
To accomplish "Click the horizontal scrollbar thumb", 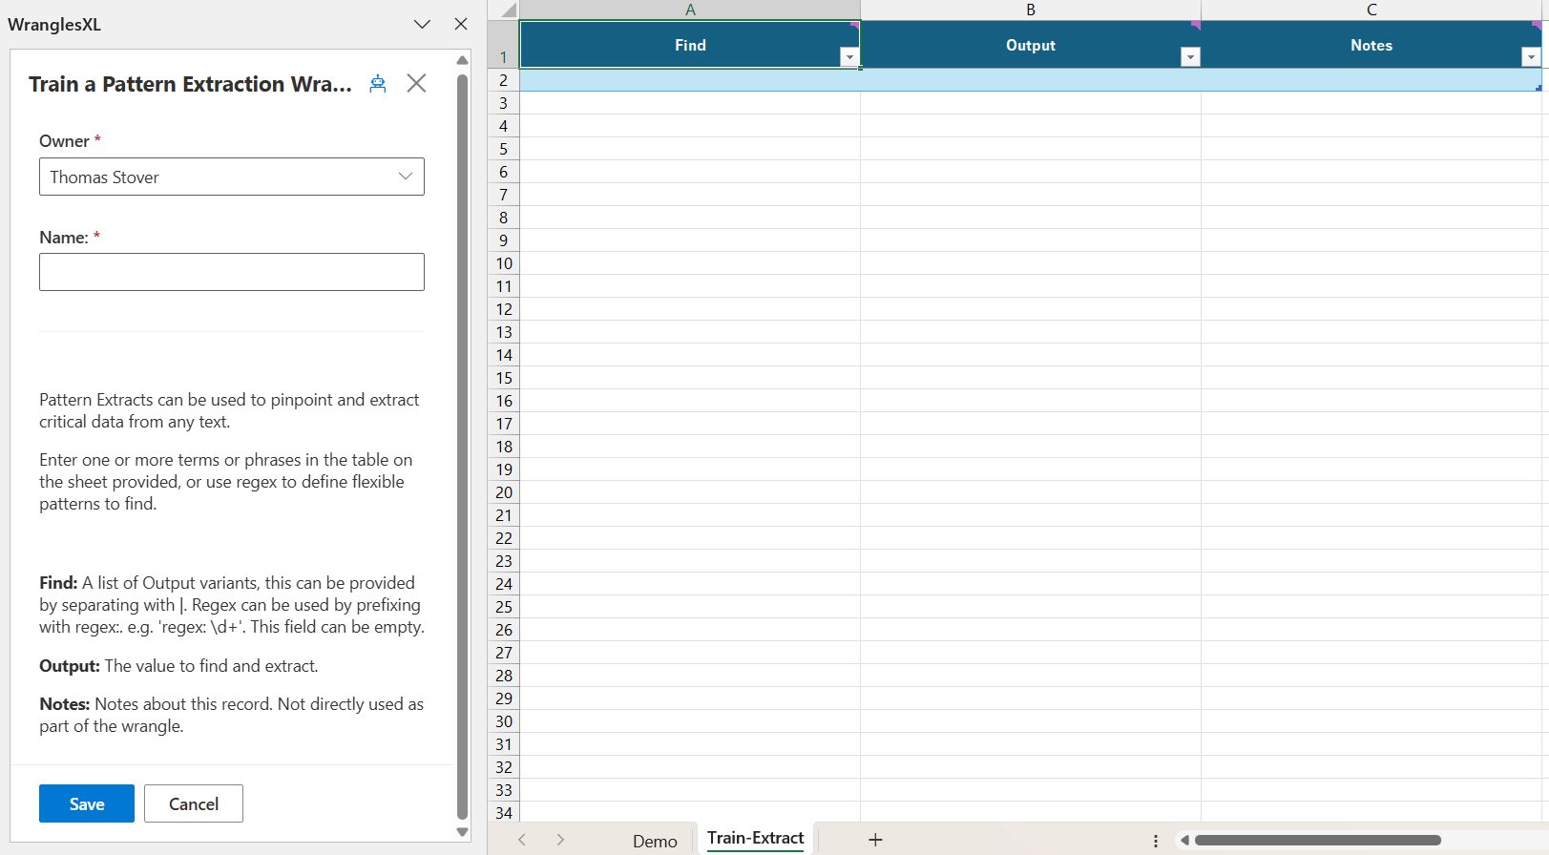I will click(1317, 841).
